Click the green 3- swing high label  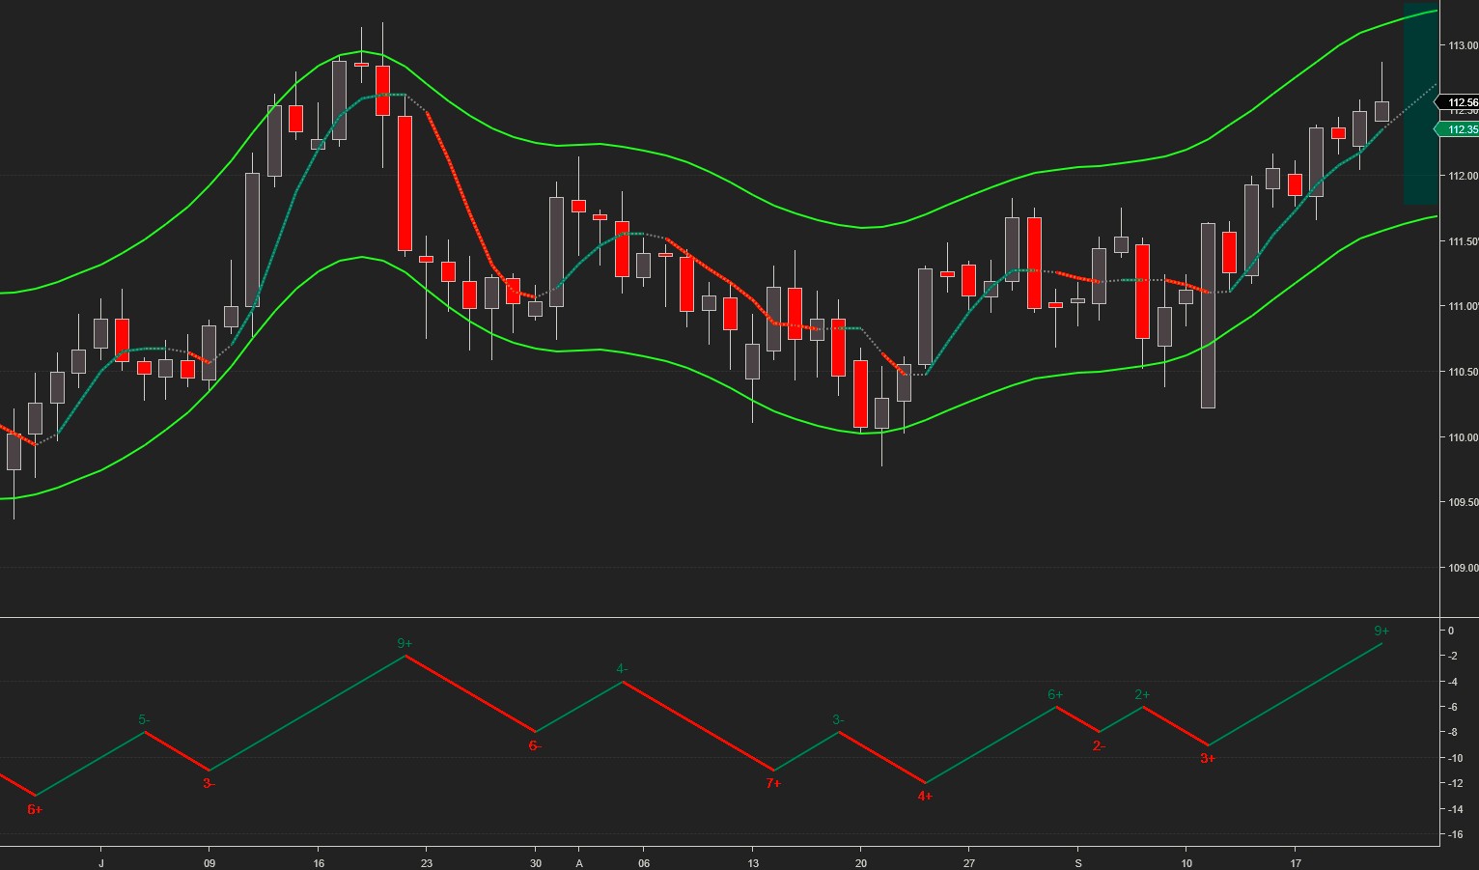pyautogui.click(x=838, y=719)
